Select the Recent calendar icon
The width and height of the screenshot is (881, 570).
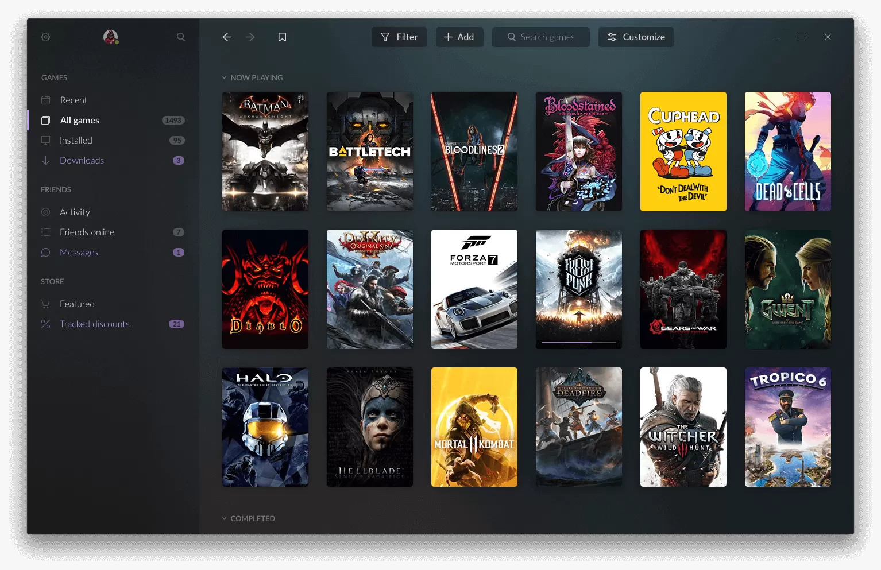tap(46, 99)
